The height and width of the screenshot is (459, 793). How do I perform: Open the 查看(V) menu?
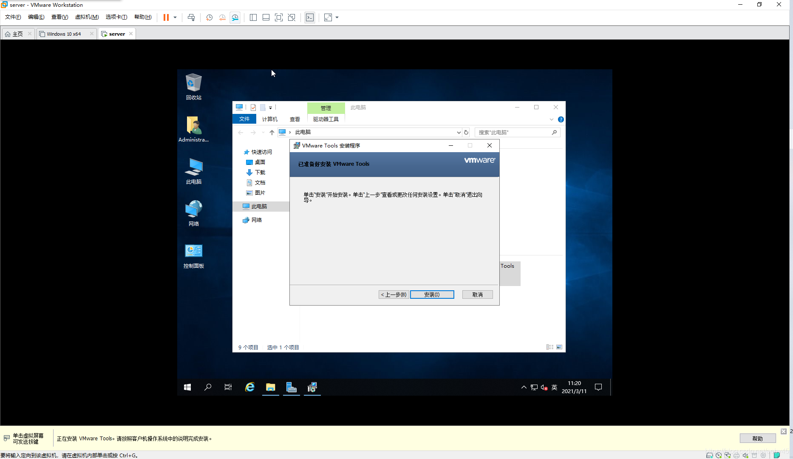(x=59, y=17)
